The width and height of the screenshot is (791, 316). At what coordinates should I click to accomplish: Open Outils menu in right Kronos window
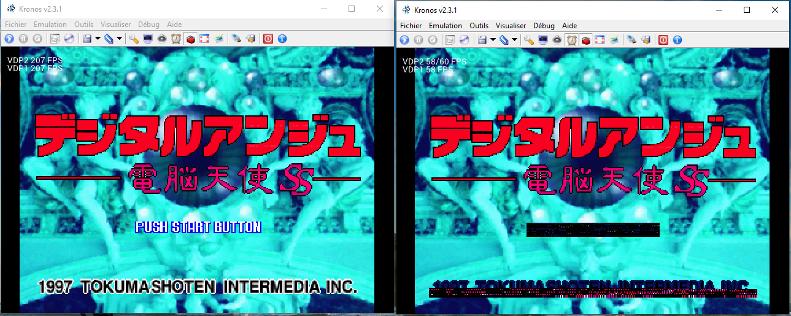click(479, 26)
